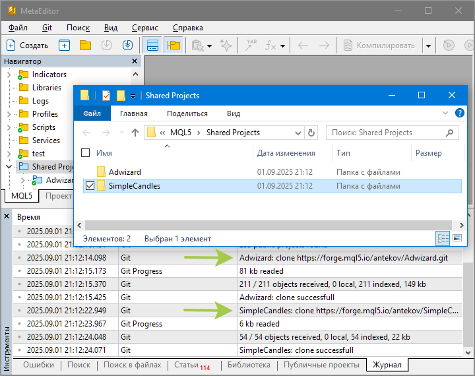
Task: Expand the Indicators folder in Navigator
Action: pos(9,75)
